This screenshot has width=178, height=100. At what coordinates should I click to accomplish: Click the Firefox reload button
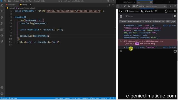125,6
